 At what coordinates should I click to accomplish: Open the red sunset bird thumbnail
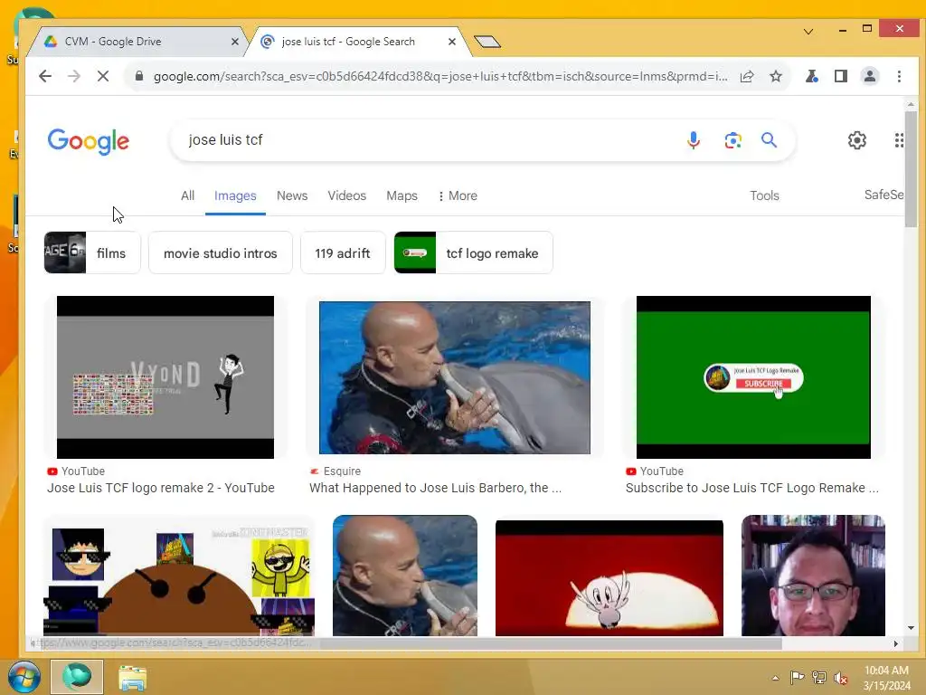tap(609, 578)
